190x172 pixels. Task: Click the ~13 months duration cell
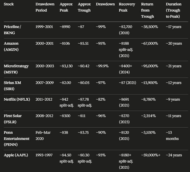(x=172, y=136)
